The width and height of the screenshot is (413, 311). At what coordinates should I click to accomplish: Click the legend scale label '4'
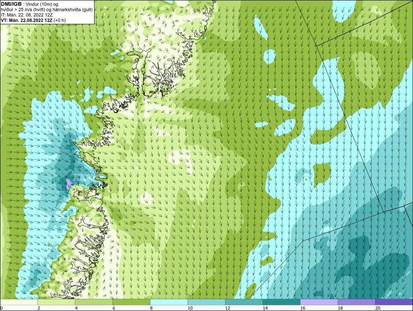coord(76,308)
